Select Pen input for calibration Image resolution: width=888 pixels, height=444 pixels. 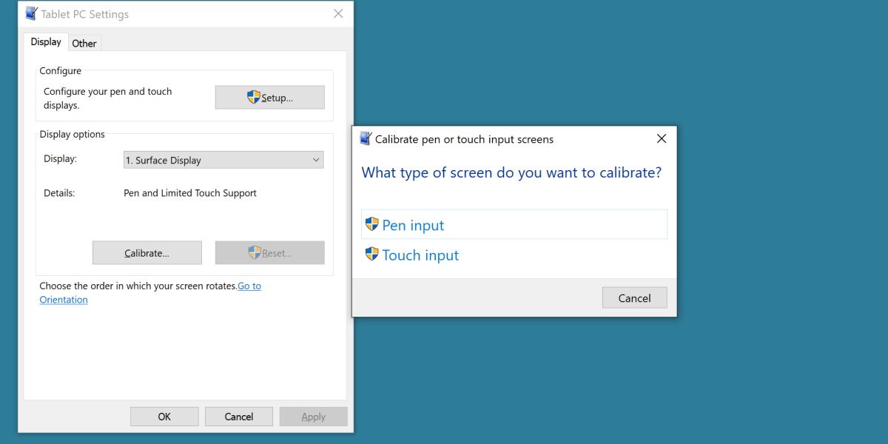411,224
